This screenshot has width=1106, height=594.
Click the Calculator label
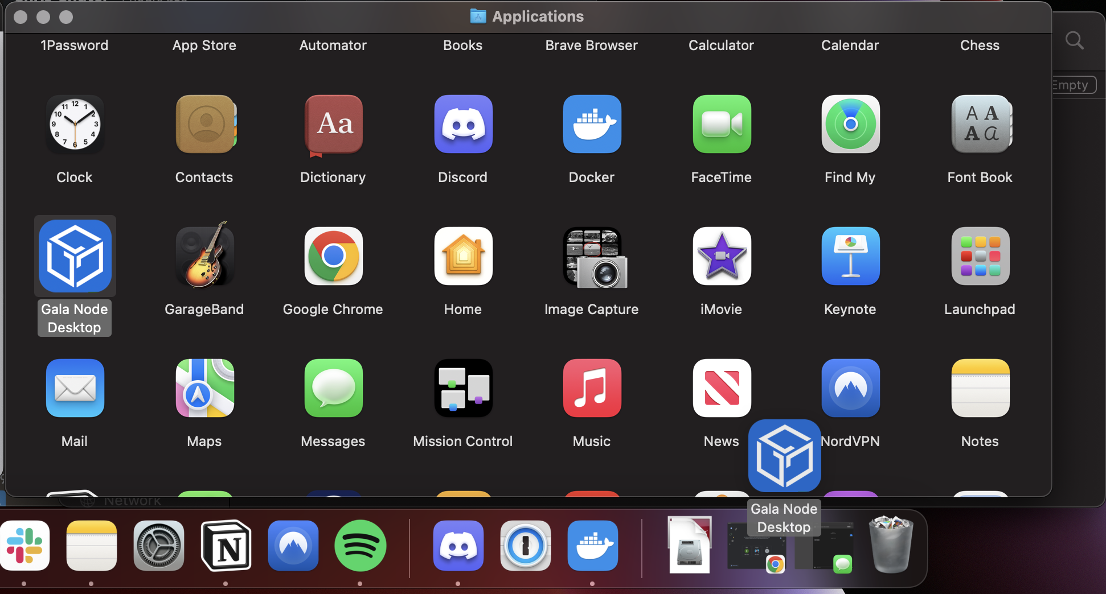tap(722, 46)
